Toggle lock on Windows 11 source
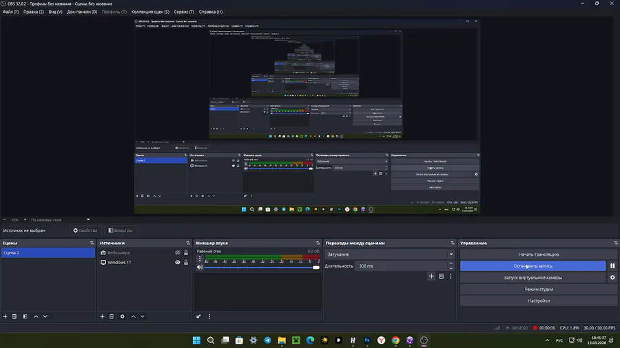Screen dimensions: 620x348 click(186, 263)
